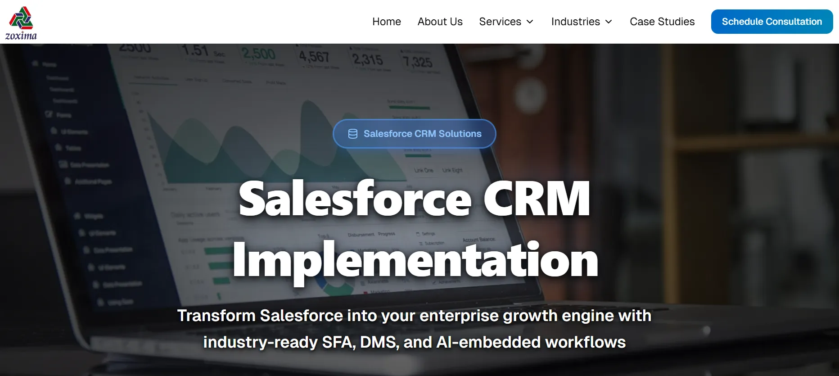
Task: Navigate to Case Studies
Action: [662, 22]
